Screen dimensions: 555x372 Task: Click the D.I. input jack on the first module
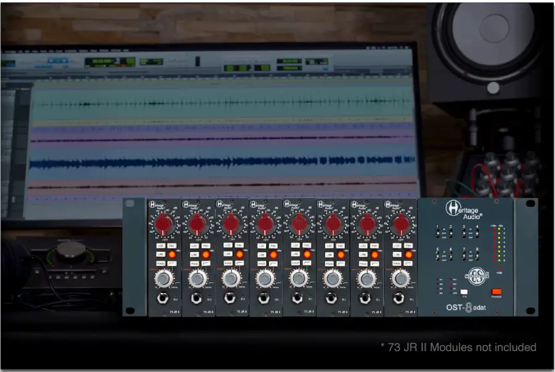pos(163,298)
